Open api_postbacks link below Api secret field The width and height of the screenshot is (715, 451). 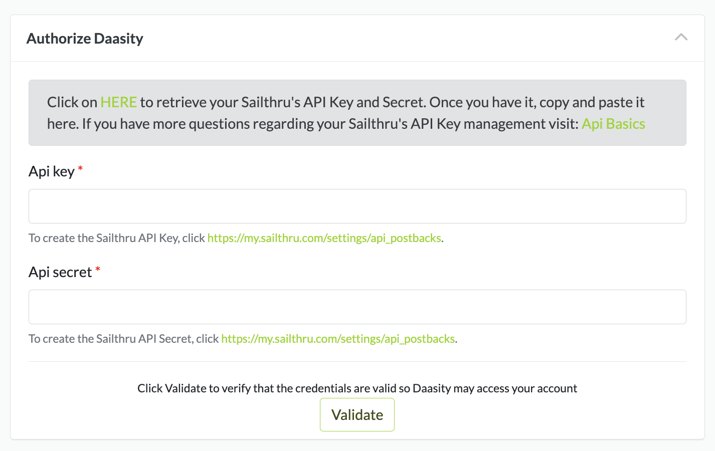tap(338, 339)
